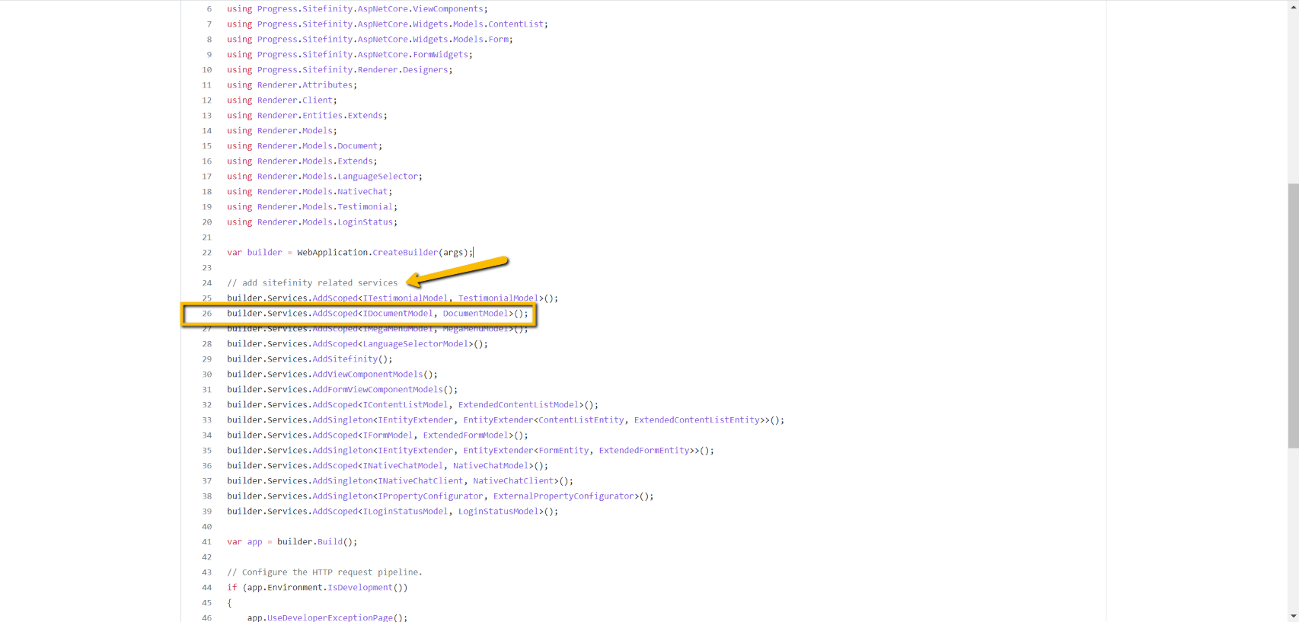Click 'ContentList' namespace on line 7
This screenshot has width=1299, height=622.
pyautogui.click(x=515, y=24)
